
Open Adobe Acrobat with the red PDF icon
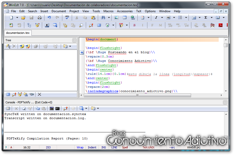pos(220,25)
